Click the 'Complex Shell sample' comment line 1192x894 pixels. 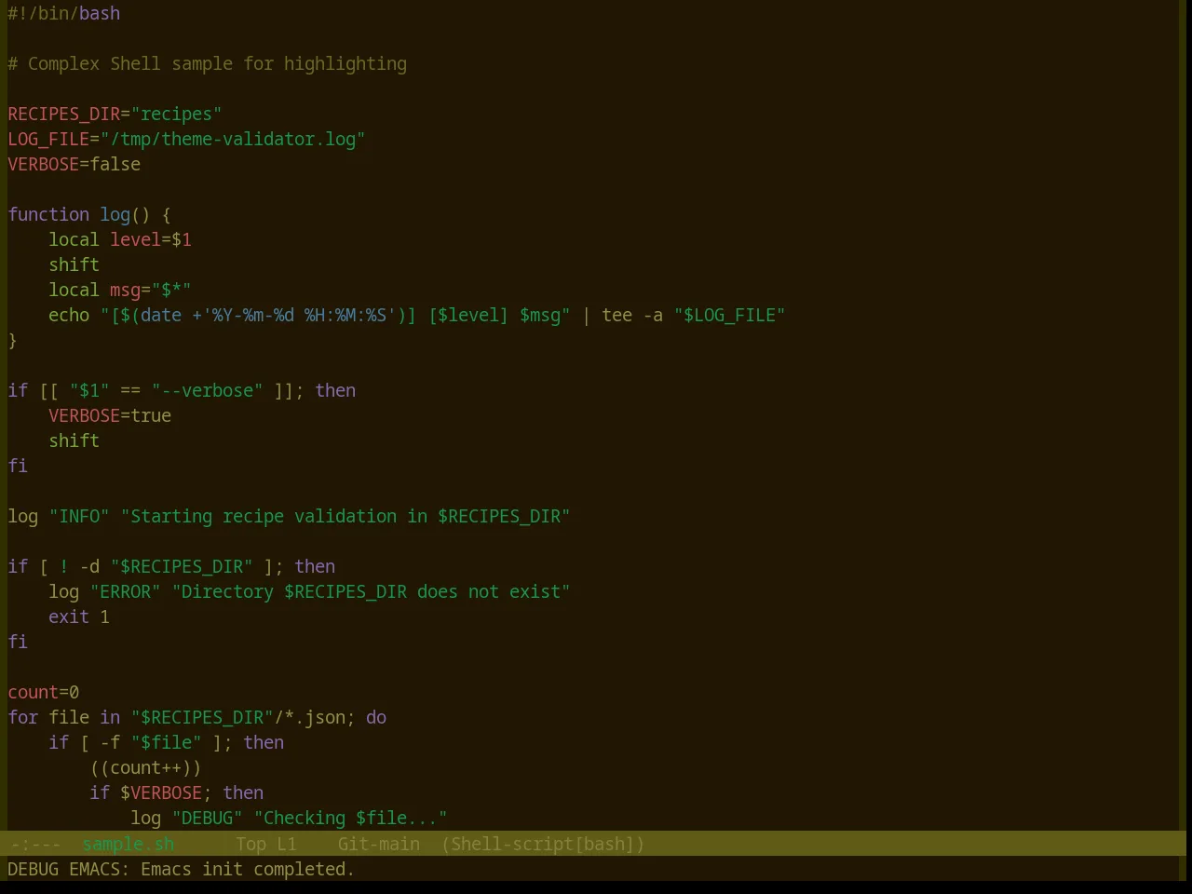[208, 63]
